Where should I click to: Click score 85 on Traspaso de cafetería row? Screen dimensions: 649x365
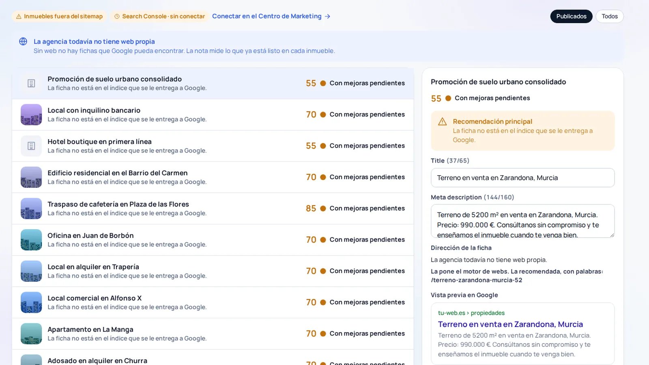point(311,208)
